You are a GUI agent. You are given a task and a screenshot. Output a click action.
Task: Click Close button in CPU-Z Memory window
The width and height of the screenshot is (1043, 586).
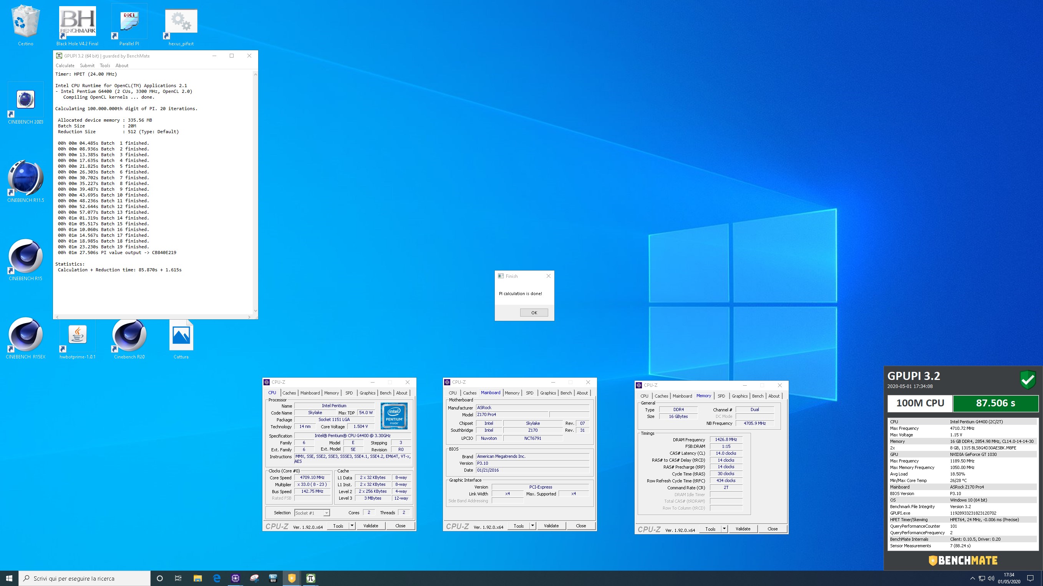772,529
